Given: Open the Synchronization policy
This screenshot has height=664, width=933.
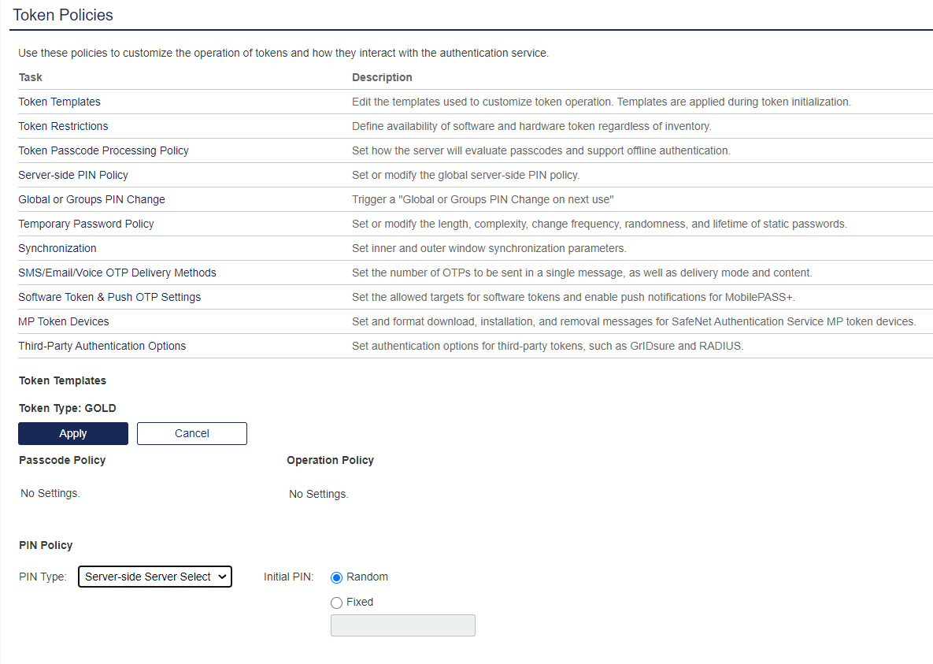Looking at the screenshot, I should pos(57,248).
